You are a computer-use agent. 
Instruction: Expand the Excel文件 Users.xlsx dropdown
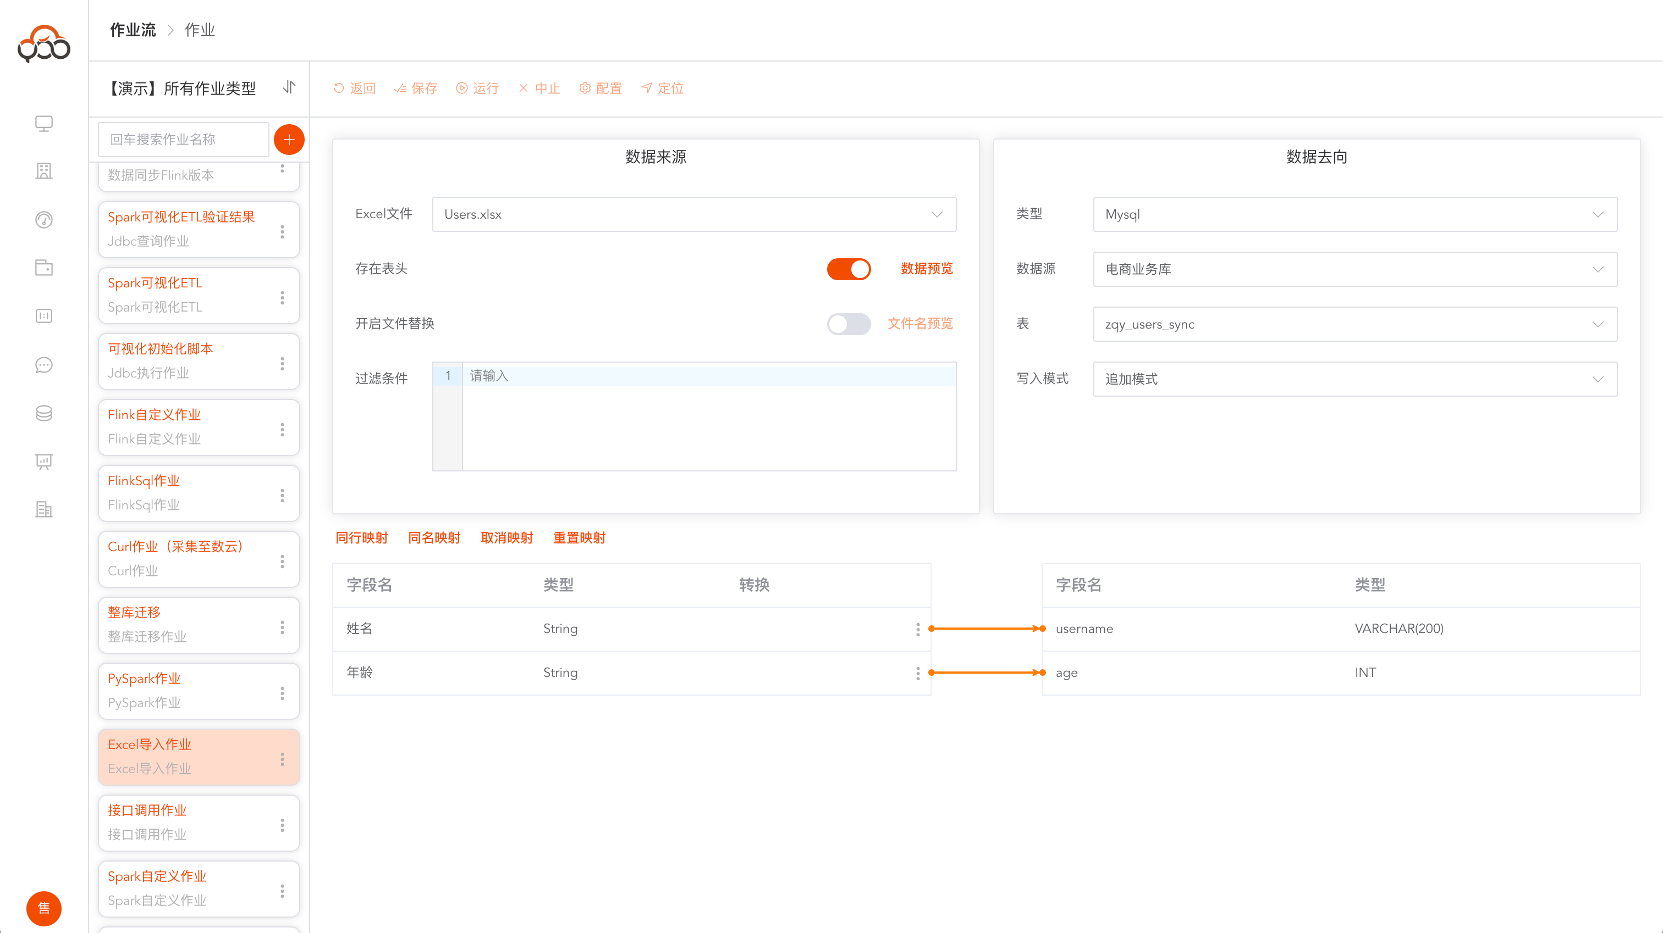694,214
